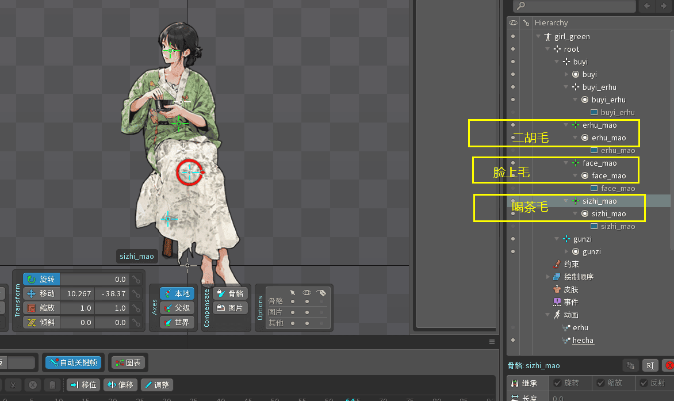This screenshot has width=674, height=401.
Task: Click the key icon beside rotation value
Action: (136, 279)
